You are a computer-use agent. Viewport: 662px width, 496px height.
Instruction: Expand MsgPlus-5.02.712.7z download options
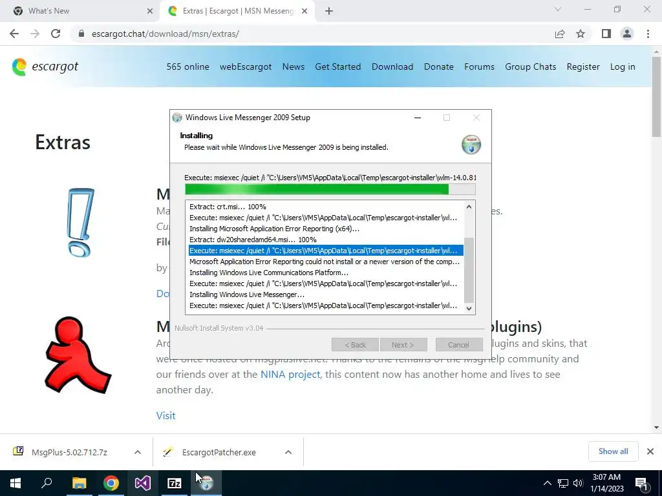pyautogui.click(x=138, y=452)
